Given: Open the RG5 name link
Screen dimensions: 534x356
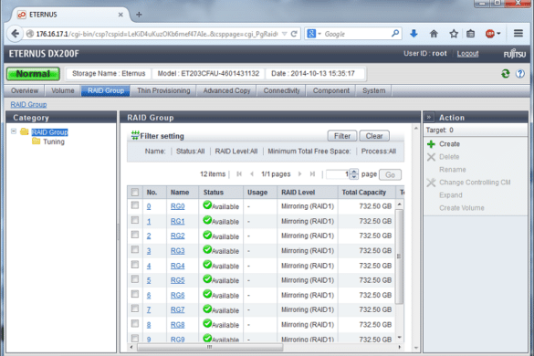Looking at the screenshot, I should click(x=177, y=280).
